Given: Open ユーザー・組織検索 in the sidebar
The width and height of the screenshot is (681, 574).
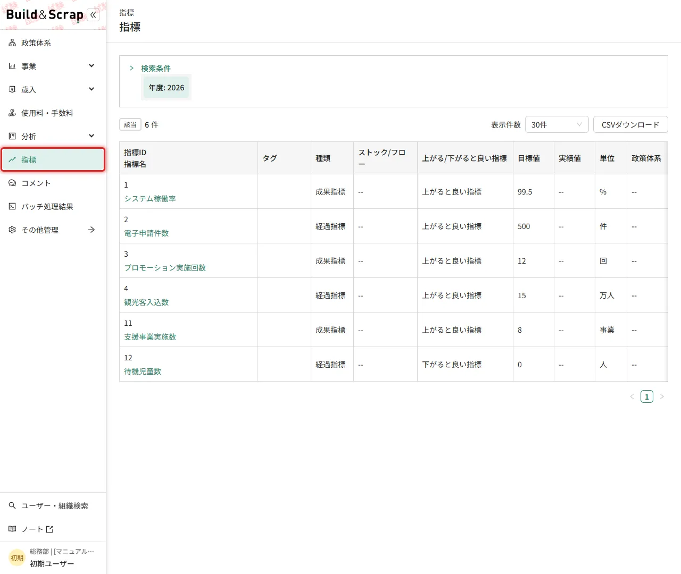Looking at the screenshot, I should pyautogui.click(x=53, y=506).
